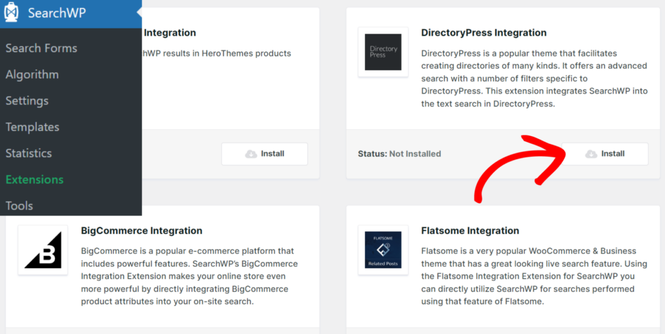665x334 pixels.
Task: Open Search Forms in the sidebar
Action: 41,48
